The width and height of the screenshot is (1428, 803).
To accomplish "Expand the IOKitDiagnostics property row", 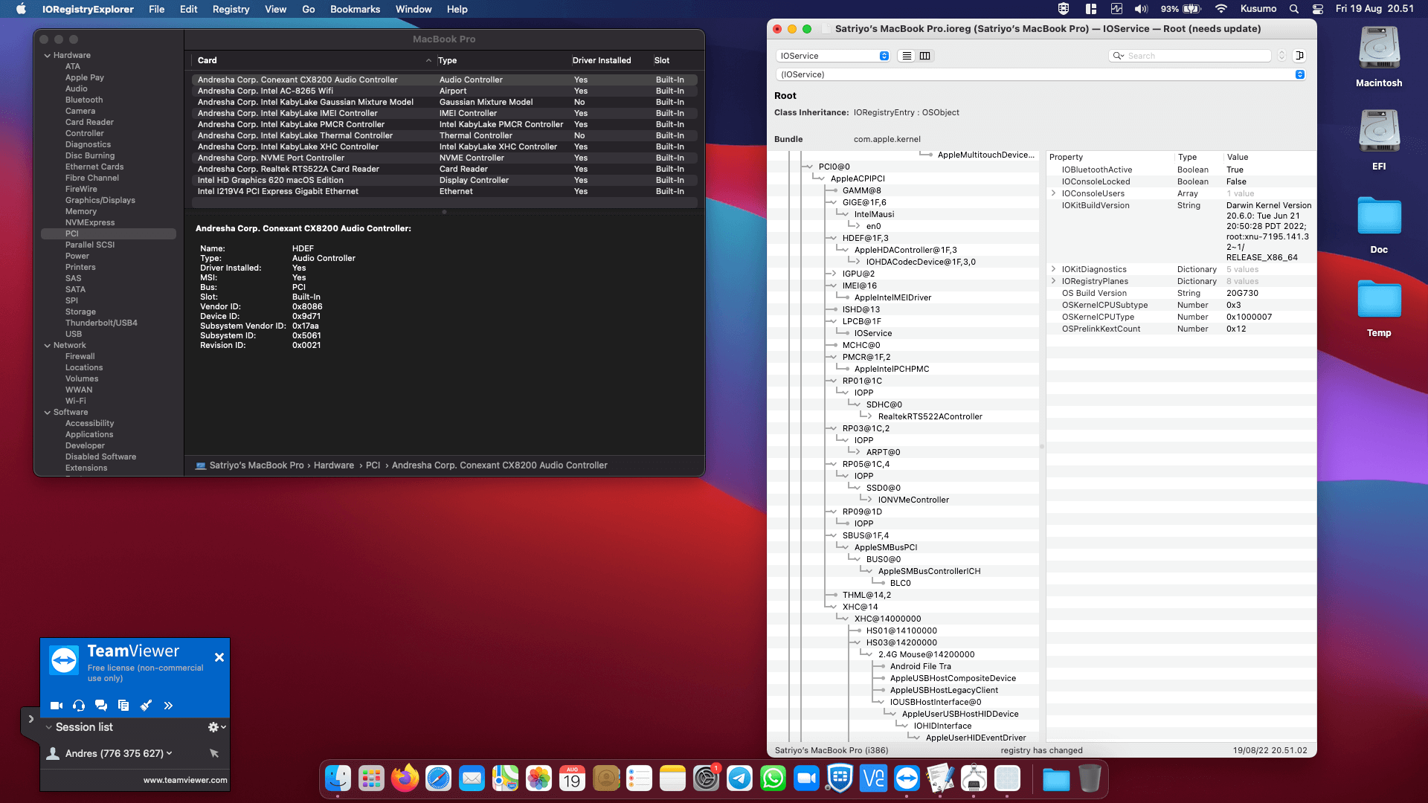I will (1053, 269).
